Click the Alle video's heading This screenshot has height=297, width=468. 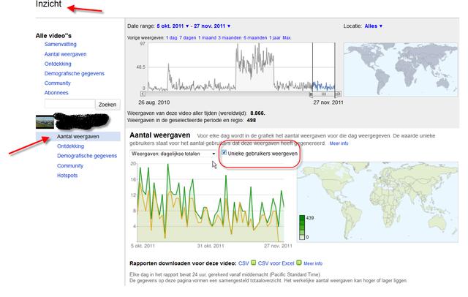click(53, 36)
